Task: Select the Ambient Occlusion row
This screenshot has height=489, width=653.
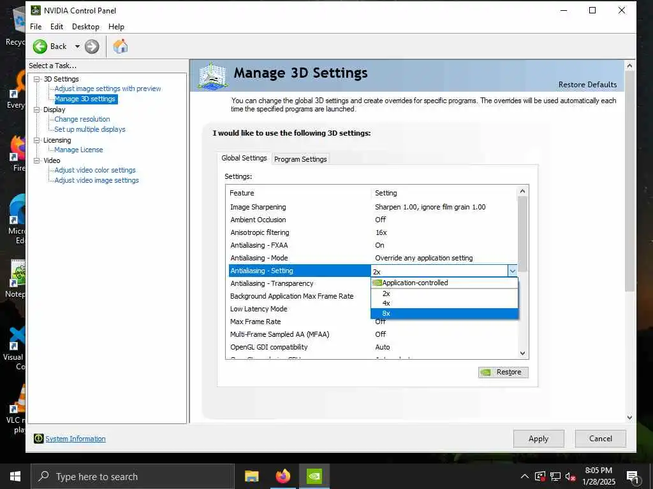Action: pos(372,220)
